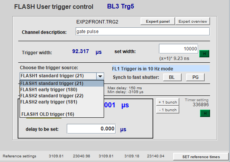Click the trigger source combo box text

pyautogui.click(x=58, y=76)
